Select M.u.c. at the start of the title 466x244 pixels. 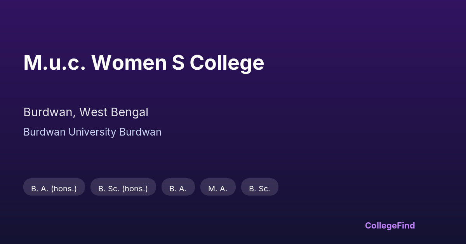coord(54,63)
